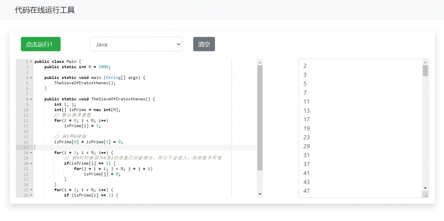Click line number 10 in the editor gutter

26,110
